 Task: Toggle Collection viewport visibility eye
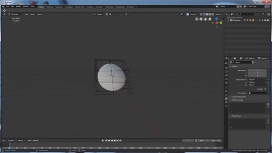[x=260, y=20]
